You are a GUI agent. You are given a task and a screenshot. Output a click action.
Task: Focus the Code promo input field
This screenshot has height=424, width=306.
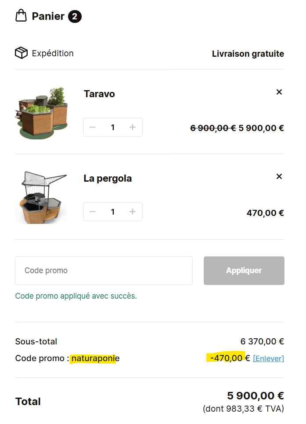click(104, 270)
